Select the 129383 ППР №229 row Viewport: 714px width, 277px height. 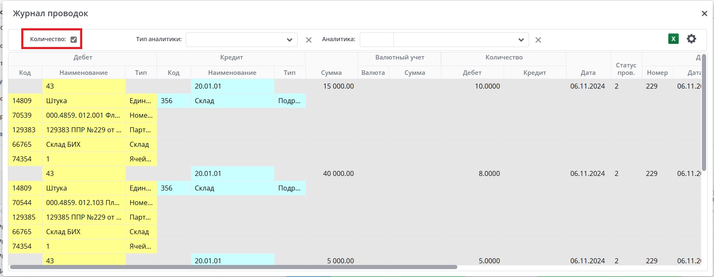[83, 130]
